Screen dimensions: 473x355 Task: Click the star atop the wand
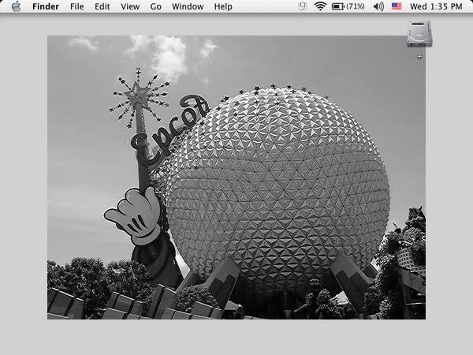click(139, 96)
